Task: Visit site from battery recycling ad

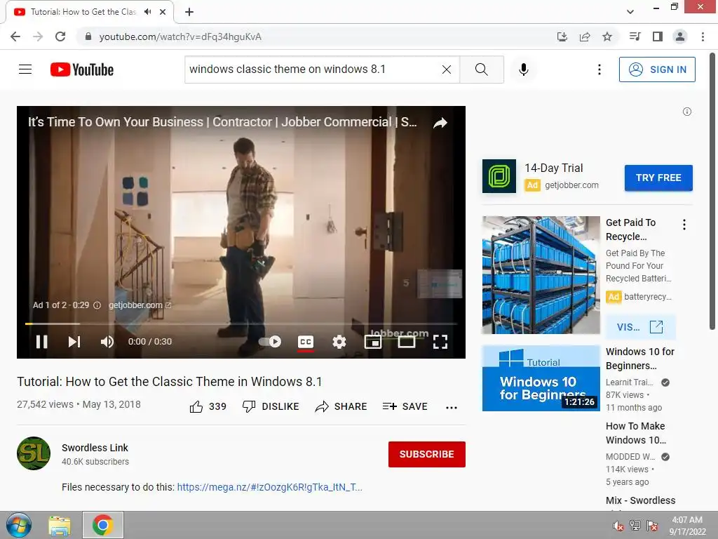Action: [x=640, y=327]
